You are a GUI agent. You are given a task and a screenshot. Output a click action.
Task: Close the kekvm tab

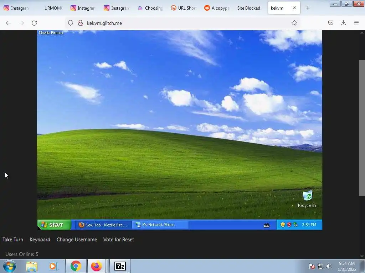click(x=294, y=8)
